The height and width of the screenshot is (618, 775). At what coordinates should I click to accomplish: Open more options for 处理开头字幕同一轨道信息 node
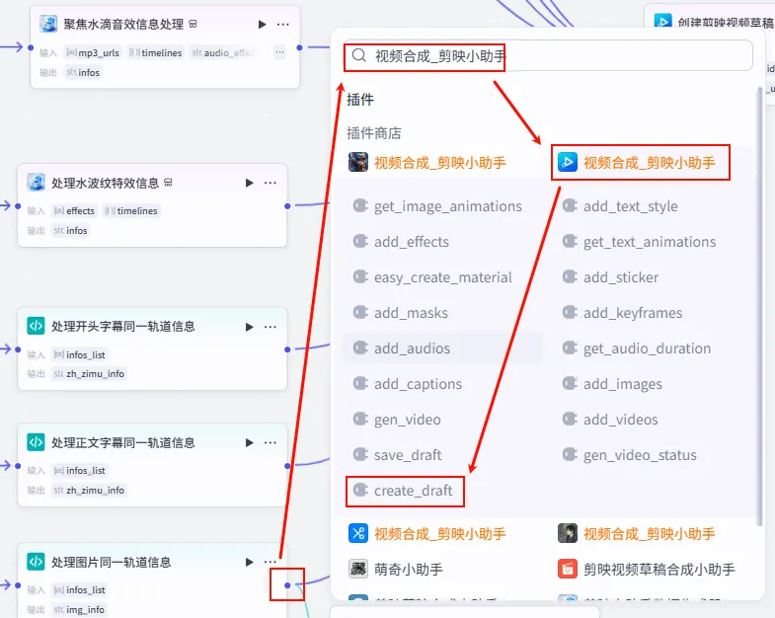[x=270, y=327]
